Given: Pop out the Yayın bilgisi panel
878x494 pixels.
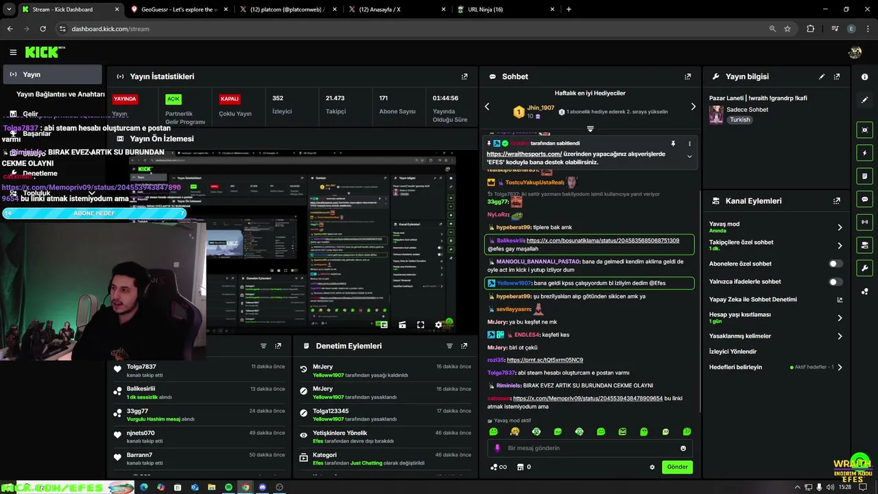Looking at the screenshot, I should [837, 77].
